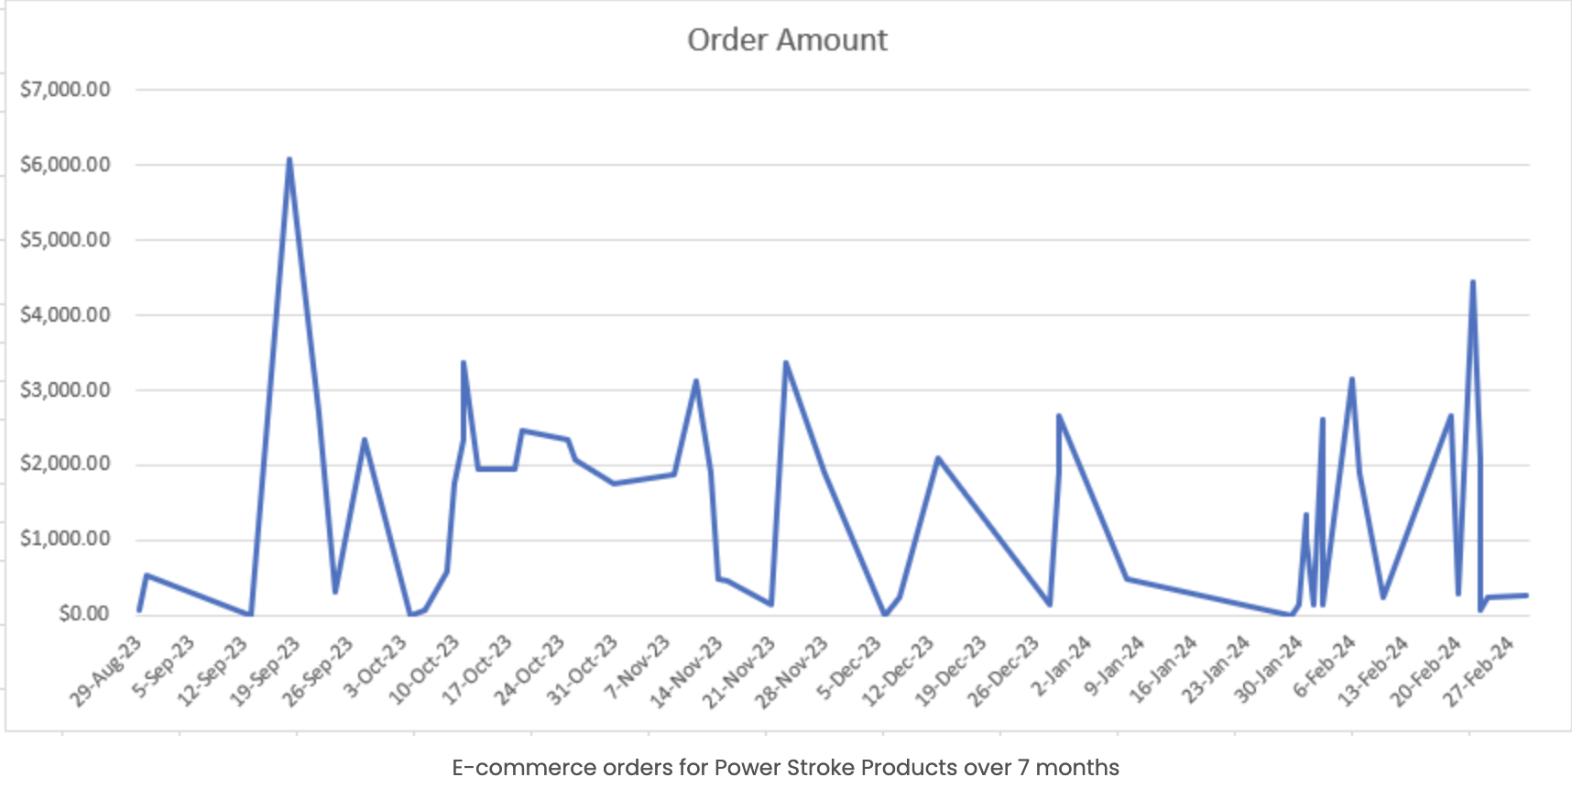Viewport: 1572px width, 788px height.
Task: Click the late-February peak near $4,400
Action: [x=1472, y=282]
